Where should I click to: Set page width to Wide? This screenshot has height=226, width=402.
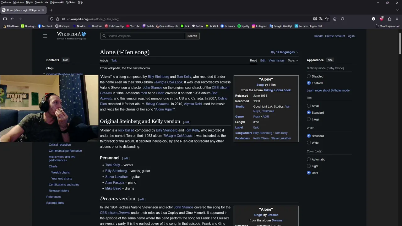(309, 143)
